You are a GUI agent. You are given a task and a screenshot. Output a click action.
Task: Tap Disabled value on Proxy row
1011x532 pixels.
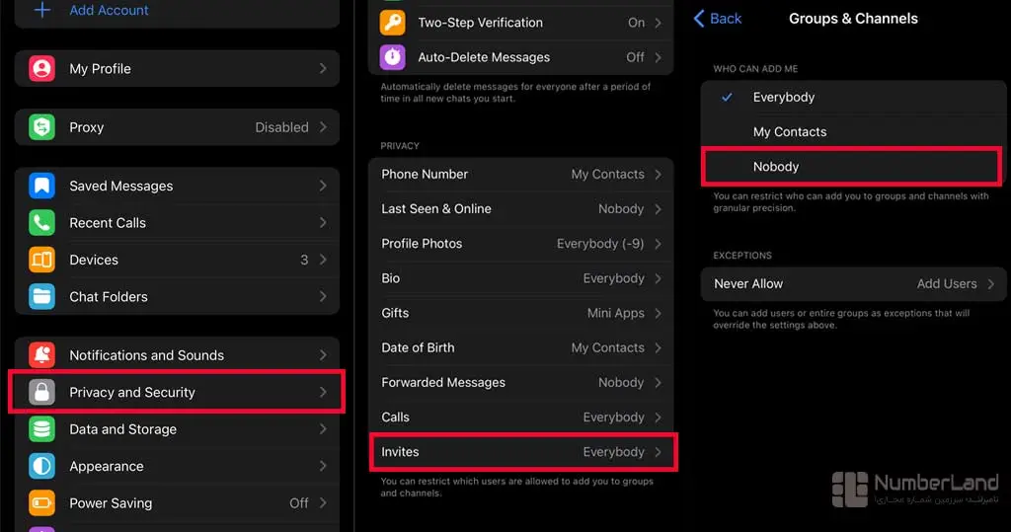click(281, 127)
